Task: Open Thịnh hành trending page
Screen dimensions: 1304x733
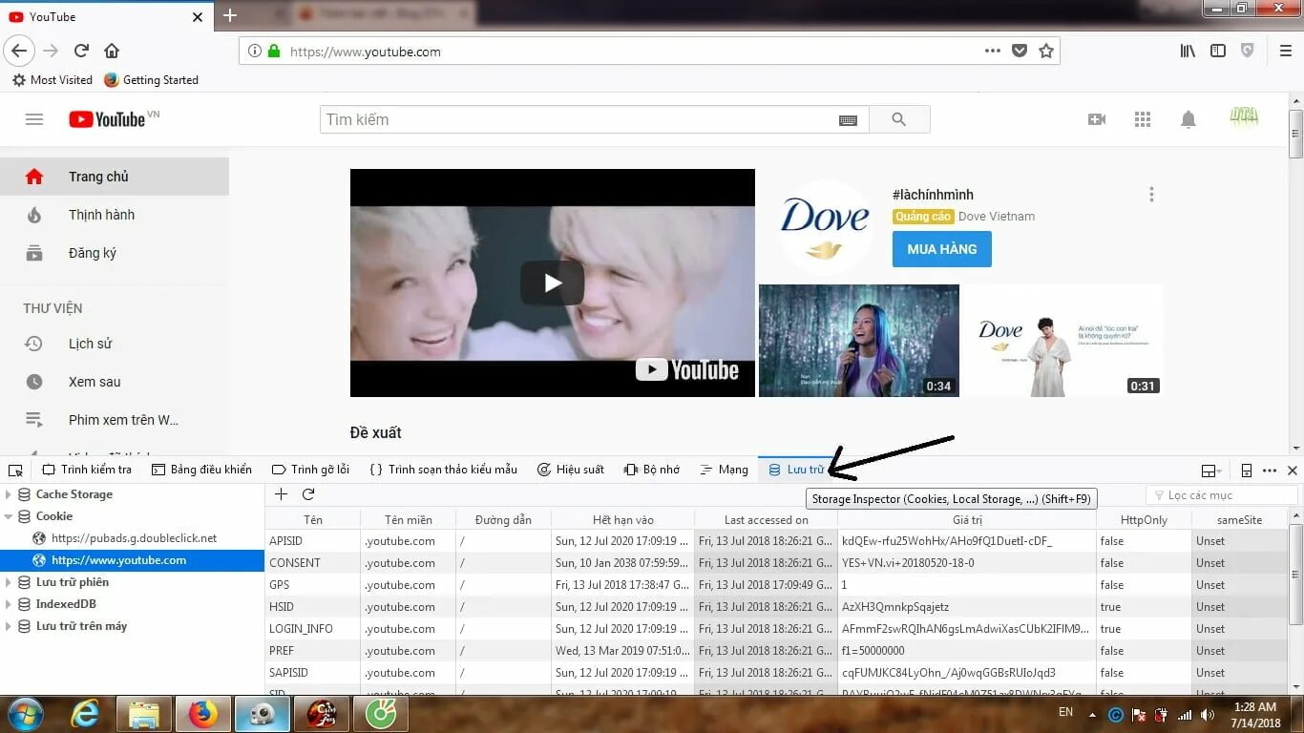Action: 115,215
